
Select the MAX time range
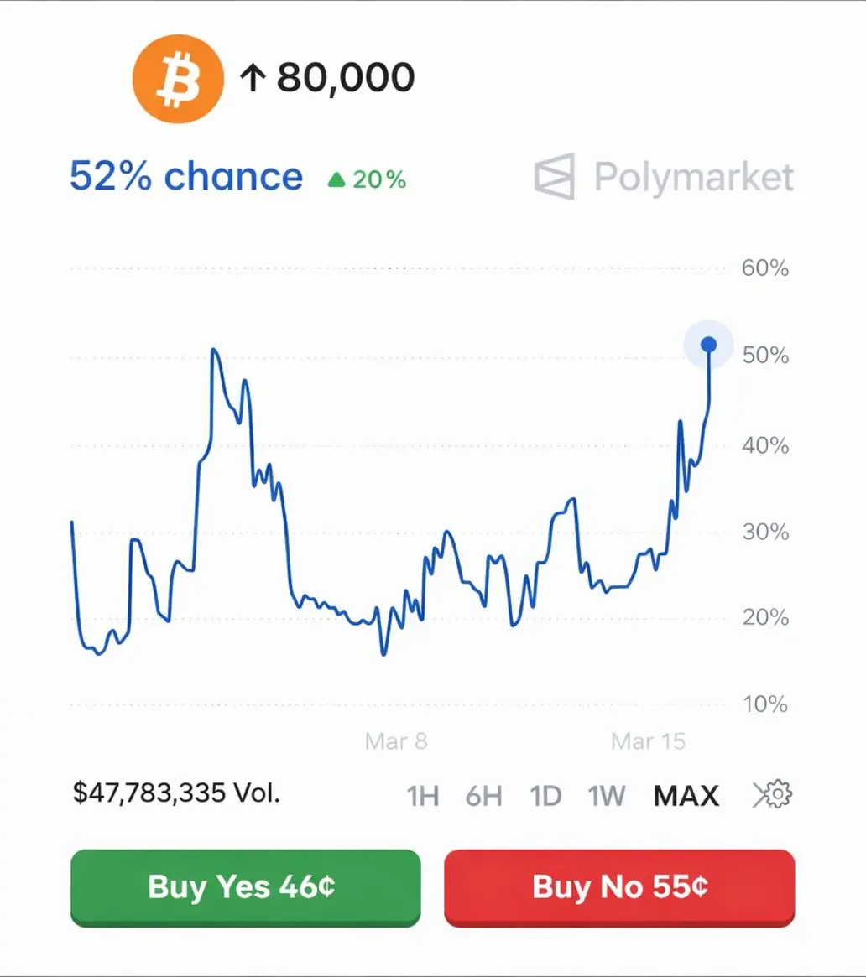click(x=686, y=796)
